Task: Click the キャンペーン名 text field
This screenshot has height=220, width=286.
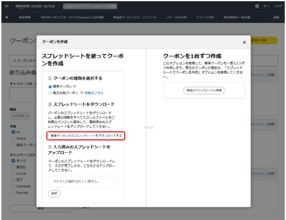Action: tap(23, 95)
